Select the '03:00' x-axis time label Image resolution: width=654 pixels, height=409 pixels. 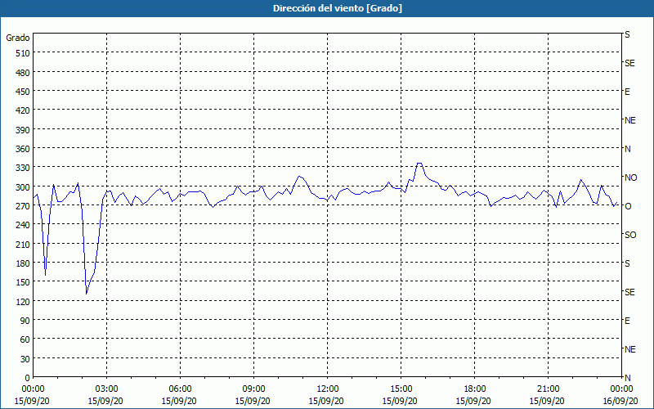click(x=106, y=389)
